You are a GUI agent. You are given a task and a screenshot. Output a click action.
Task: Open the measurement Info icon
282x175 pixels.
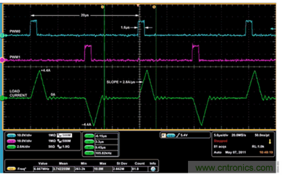click(x=153, y=169)
